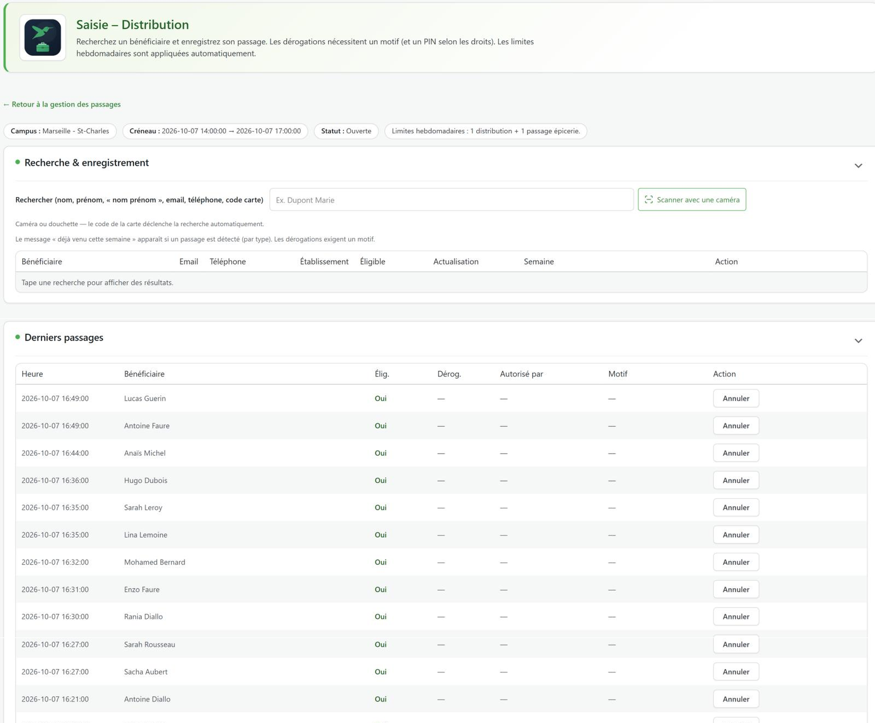
Task: Click Annuler for Enzo Faure
Action: 735,590
